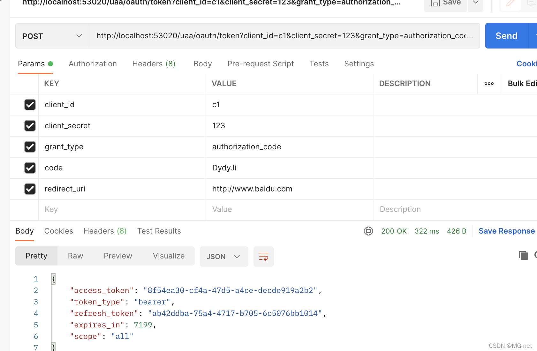Viewport: 537px width, 351px height.
Task: Open the Test Results tab
Action: [x=159, y=231]
